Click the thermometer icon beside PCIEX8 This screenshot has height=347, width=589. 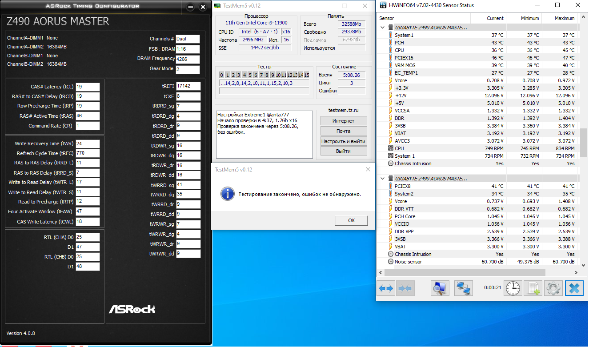(x=390, y=186)
